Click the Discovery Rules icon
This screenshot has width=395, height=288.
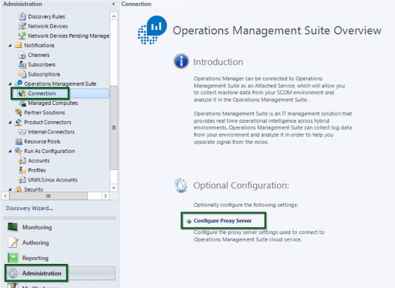[22, 16]
